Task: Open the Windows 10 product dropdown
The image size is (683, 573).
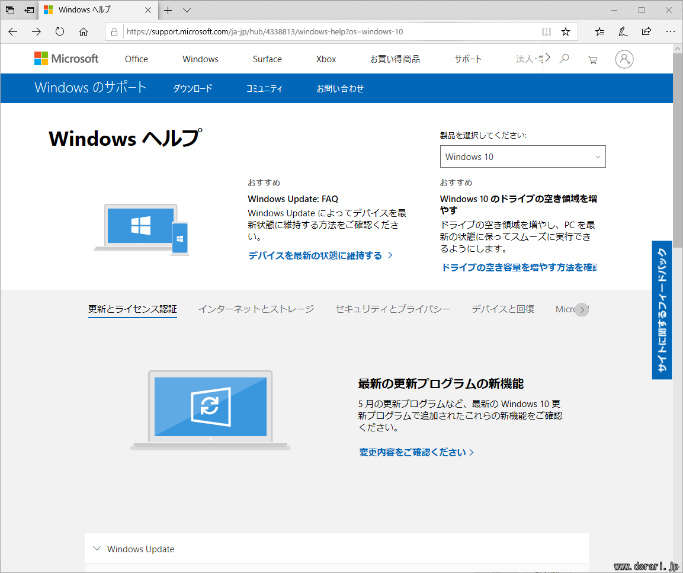Action: (x=522, y=156)
